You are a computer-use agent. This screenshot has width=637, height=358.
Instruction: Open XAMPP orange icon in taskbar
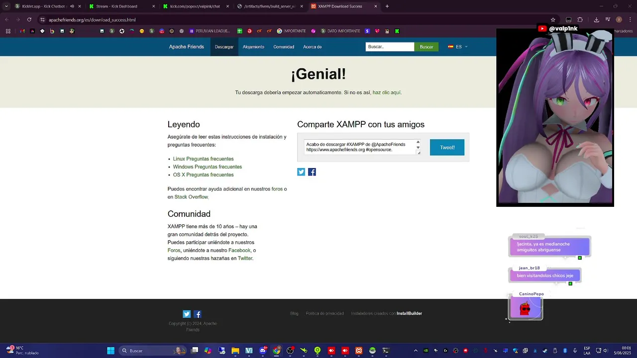click(358, 351)
